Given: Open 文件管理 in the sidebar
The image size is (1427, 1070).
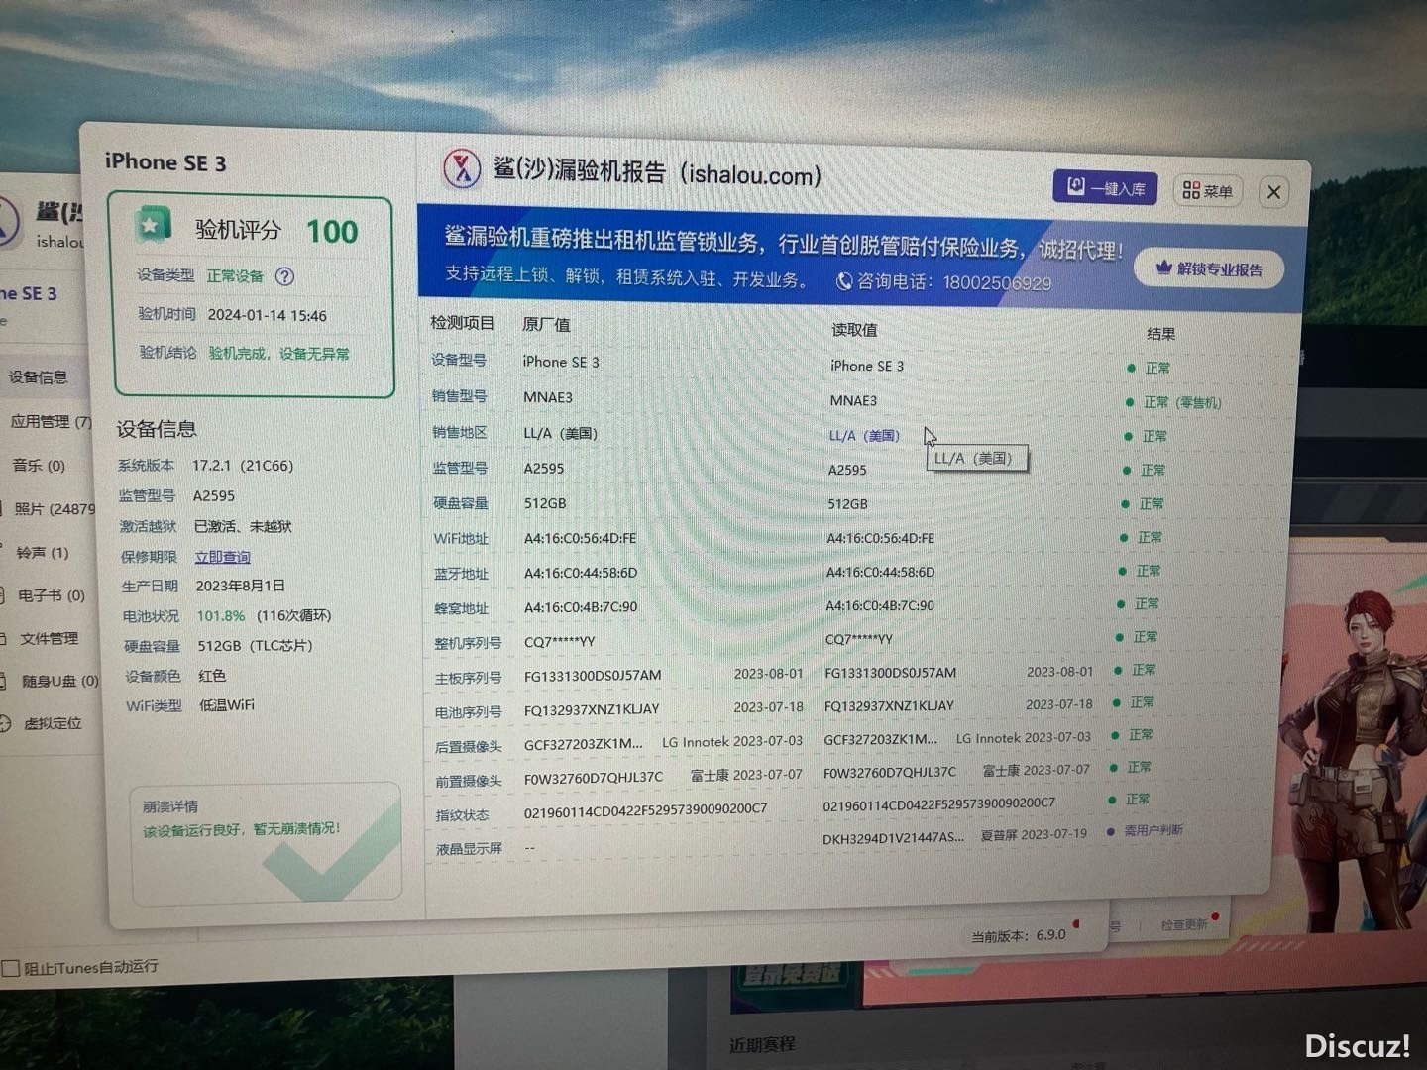Looking at the screenshot, I should 49,639.
